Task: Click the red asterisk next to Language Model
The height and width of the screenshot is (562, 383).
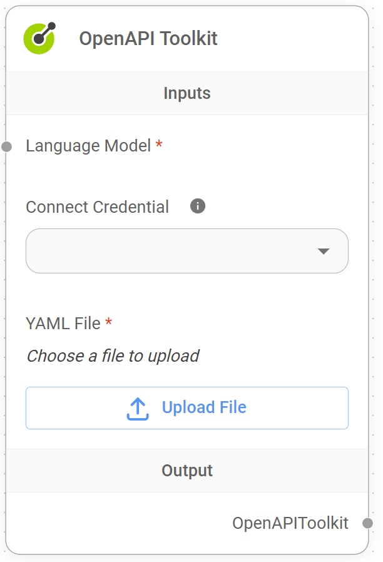Action: point(158,143)
